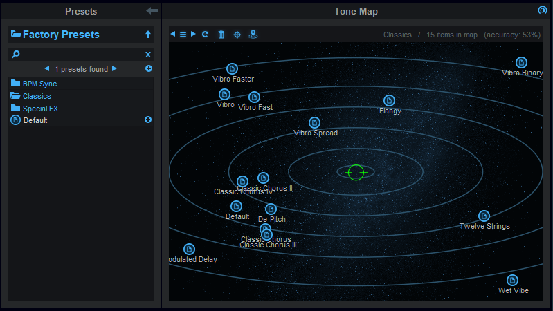Expand the BPM Sync folder

click(39, 84)
